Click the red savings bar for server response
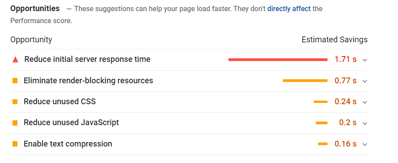The width and height of the screenshot is (398, 163). coord(278,60)
